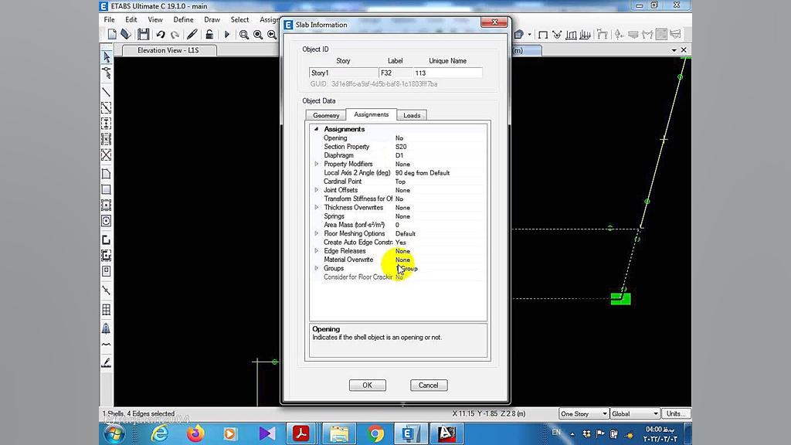Open Google Chrome from the taskbar

point(375,433)
